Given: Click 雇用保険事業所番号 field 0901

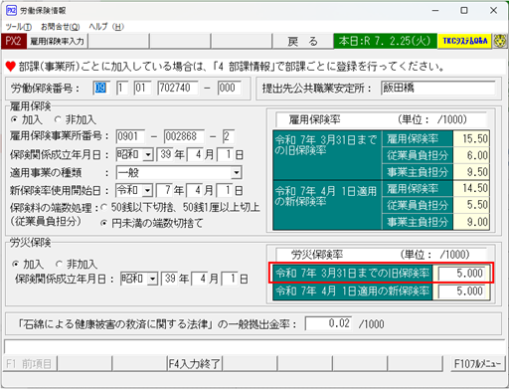Looking at the screenshot, I should 130,136.
